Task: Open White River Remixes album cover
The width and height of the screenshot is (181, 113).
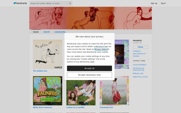Action: point(48,91)
